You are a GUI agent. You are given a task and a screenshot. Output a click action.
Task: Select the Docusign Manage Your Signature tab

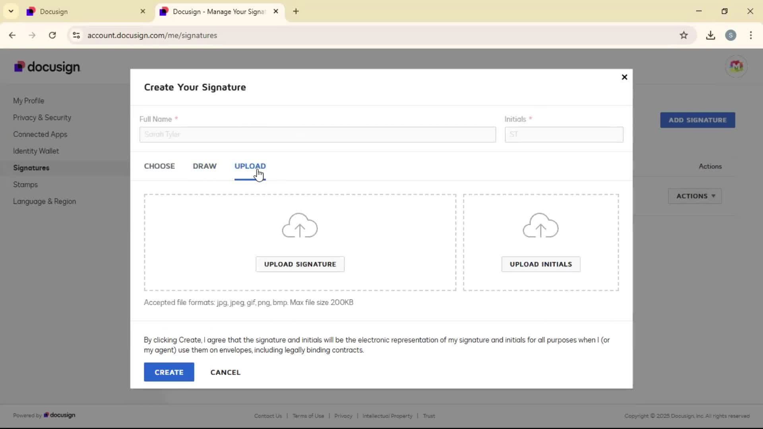click(x=219, y=12)
